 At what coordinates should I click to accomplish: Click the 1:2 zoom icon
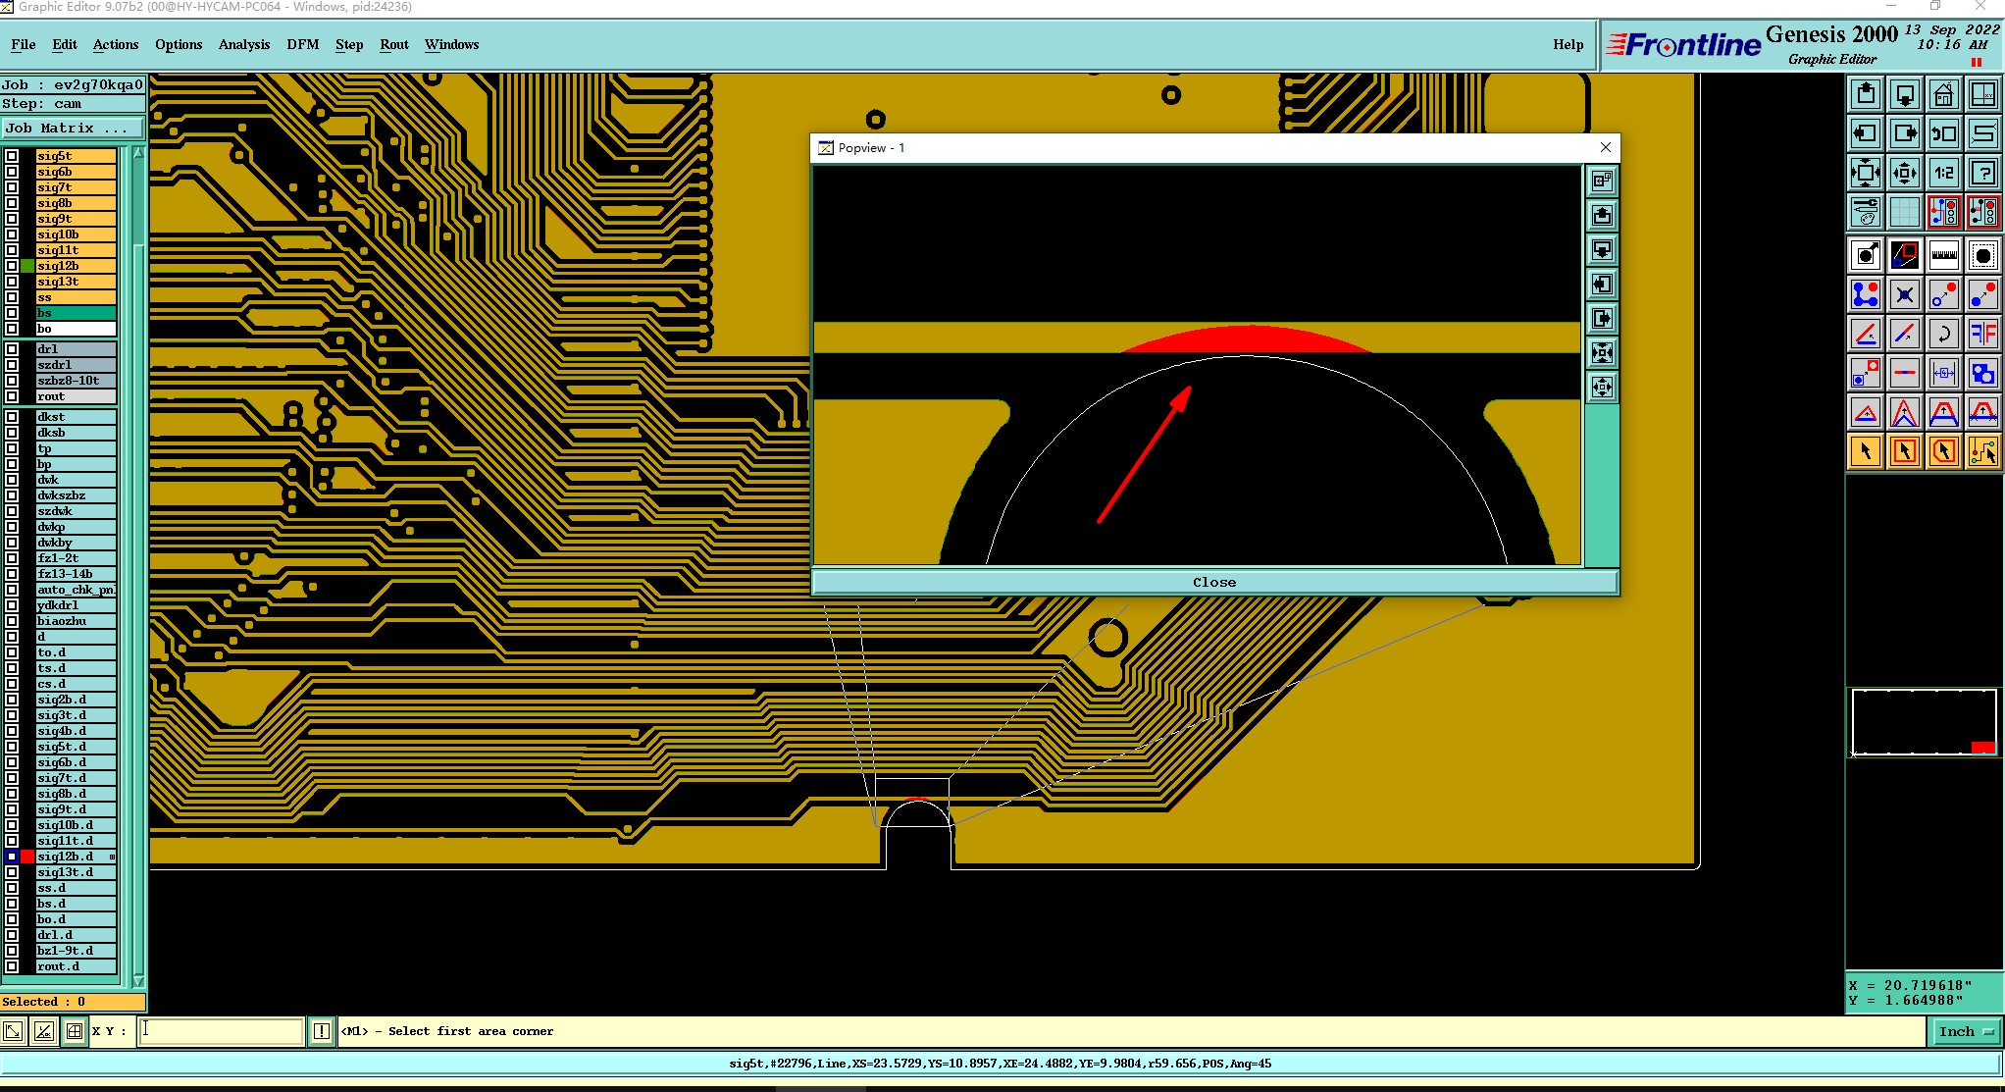[1943, 174]
